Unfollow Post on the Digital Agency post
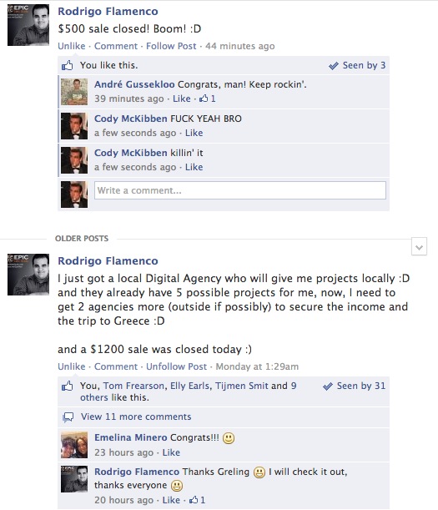Viewport: 438px width, 510px height. [x=176, y=366]
